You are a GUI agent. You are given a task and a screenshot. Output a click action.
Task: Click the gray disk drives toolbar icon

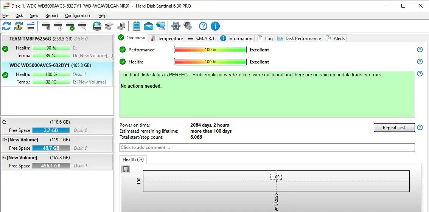(109, 26)
